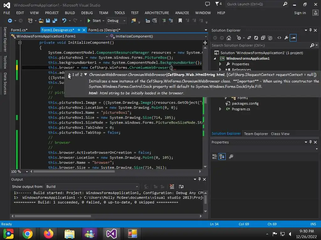Show next overload in the IntelliSense tooltip

(x=86, y=74)
